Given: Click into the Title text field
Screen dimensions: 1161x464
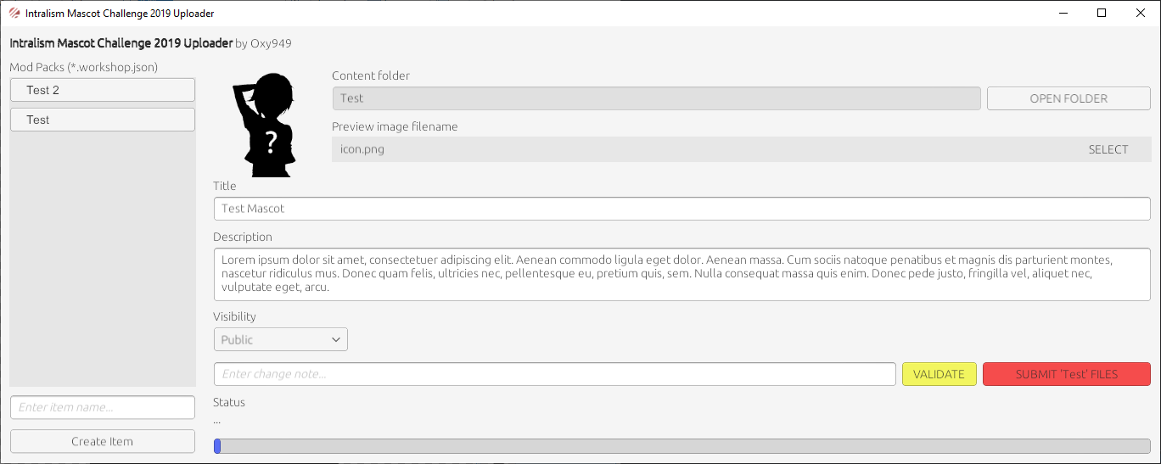Looking at the screenshot, I should pos(682,209).
